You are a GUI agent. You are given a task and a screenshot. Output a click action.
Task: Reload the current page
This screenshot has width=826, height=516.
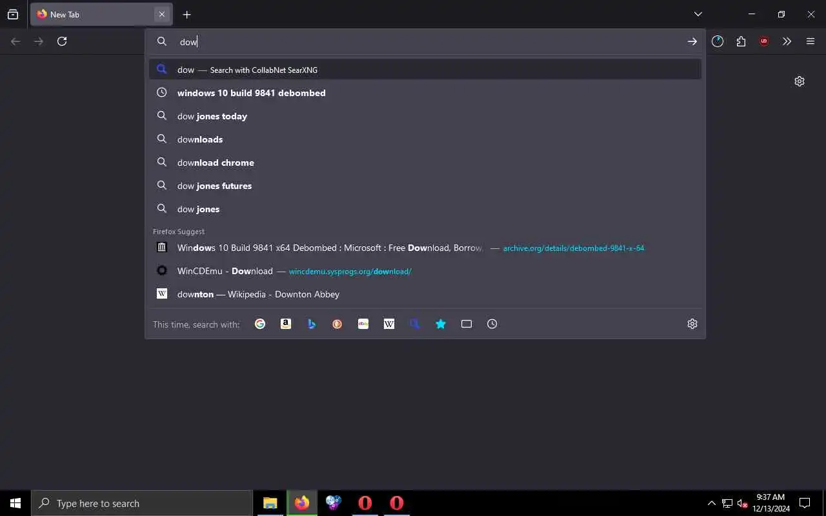(x=62, y=41)
